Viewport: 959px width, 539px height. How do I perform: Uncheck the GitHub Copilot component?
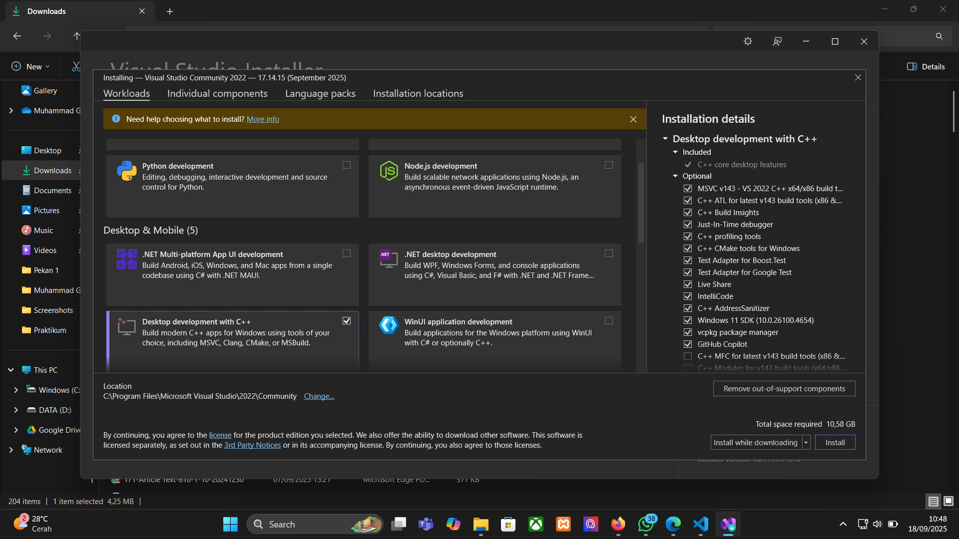[688, 344]
